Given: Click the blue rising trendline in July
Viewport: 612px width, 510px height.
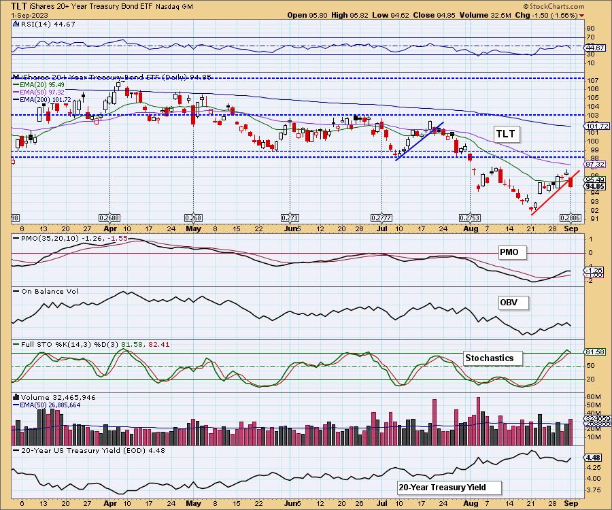Looking at the screenshot, I should pyautogui.click(x=420, y=141).
